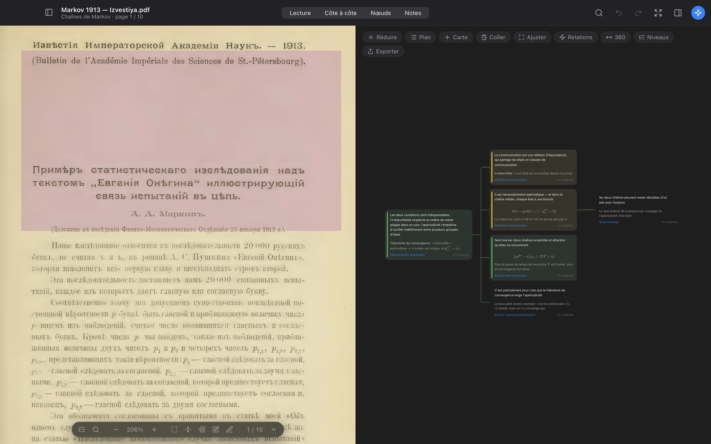Open the blue sparkle assistant button
Image resolution: width=711 pixels, height=444 pixels.
click(698, 13)
